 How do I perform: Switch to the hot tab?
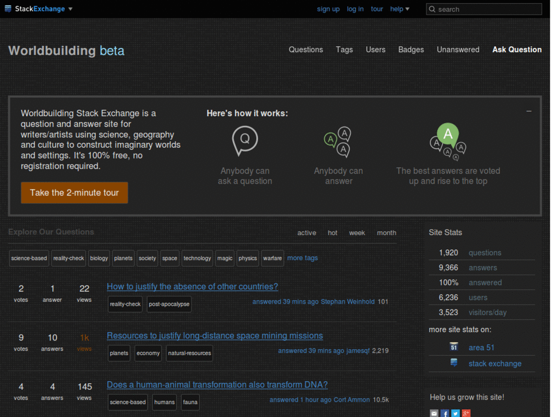(x=332, y=233)
